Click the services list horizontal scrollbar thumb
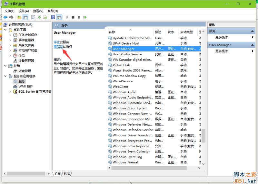The height and width of the screenshot is (184, 258). coord(149,168)
